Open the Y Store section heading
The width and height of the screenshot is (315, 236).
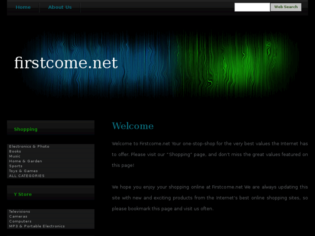click(23, 194)
